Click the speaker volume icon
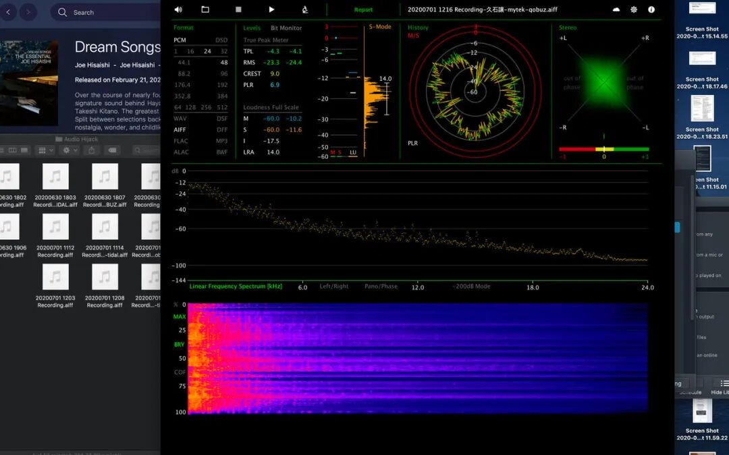This screenshot has width=729, height=455. point(178,9)
